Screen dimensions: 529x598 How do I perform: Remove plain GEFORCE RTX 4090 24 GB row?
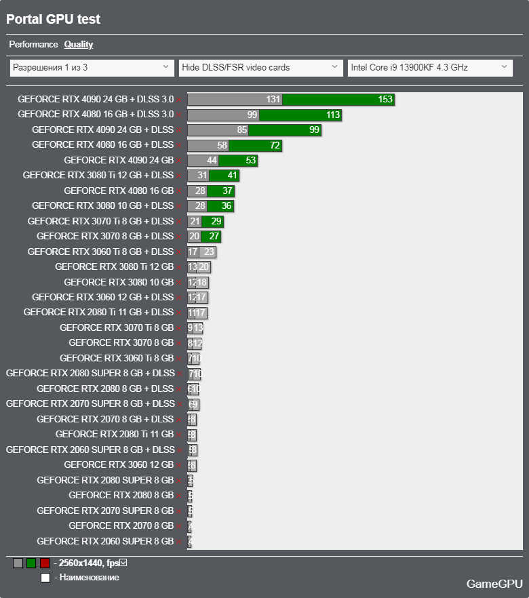179,161
